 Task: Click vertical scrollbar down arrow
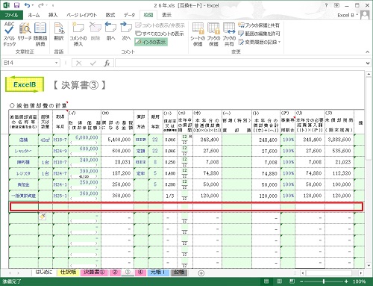coord(369,266)
